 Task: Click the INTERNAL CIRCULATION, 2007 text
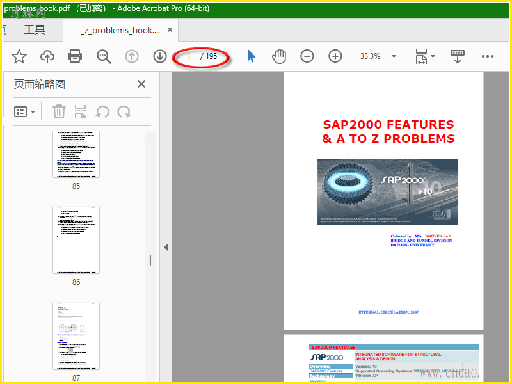pyautogui.click(x=388, y=312)
